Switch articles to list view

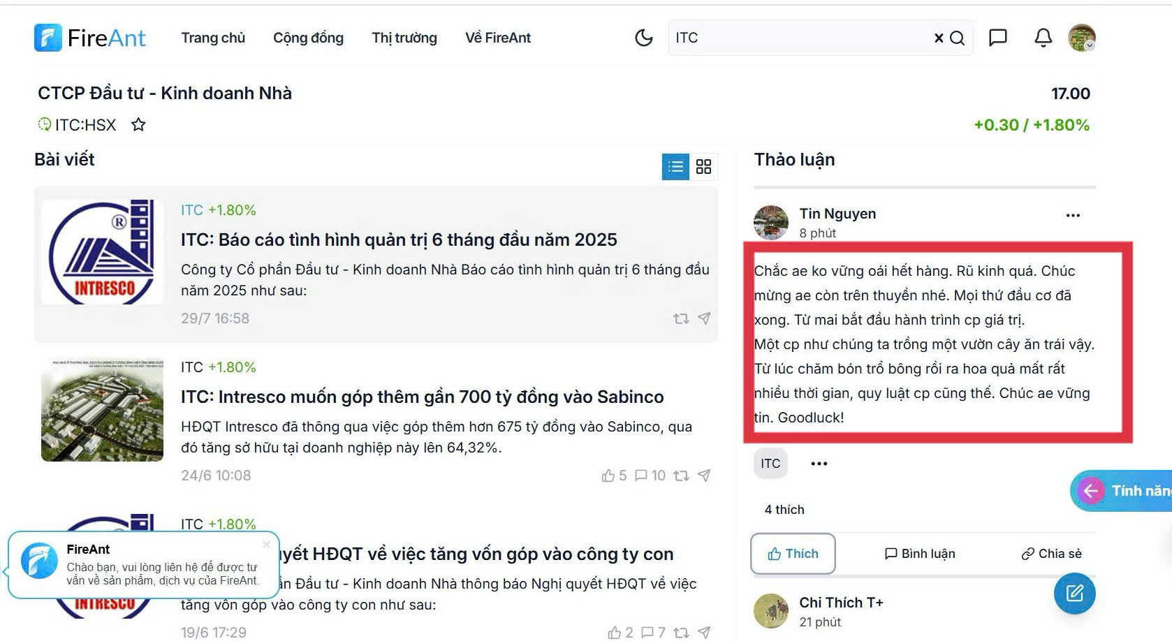pyautogui.click(x=675, y=166)
